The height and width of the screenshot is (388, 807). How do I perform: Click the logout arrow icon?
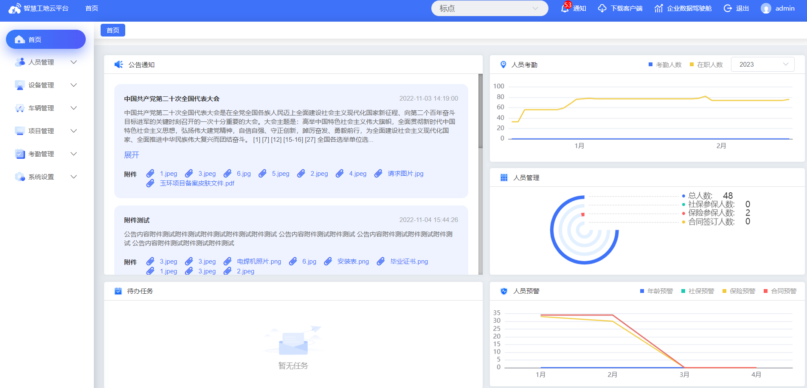pos(728,8)
